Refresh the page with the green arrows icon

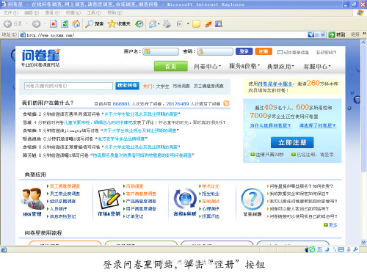(x=65, y=23)
